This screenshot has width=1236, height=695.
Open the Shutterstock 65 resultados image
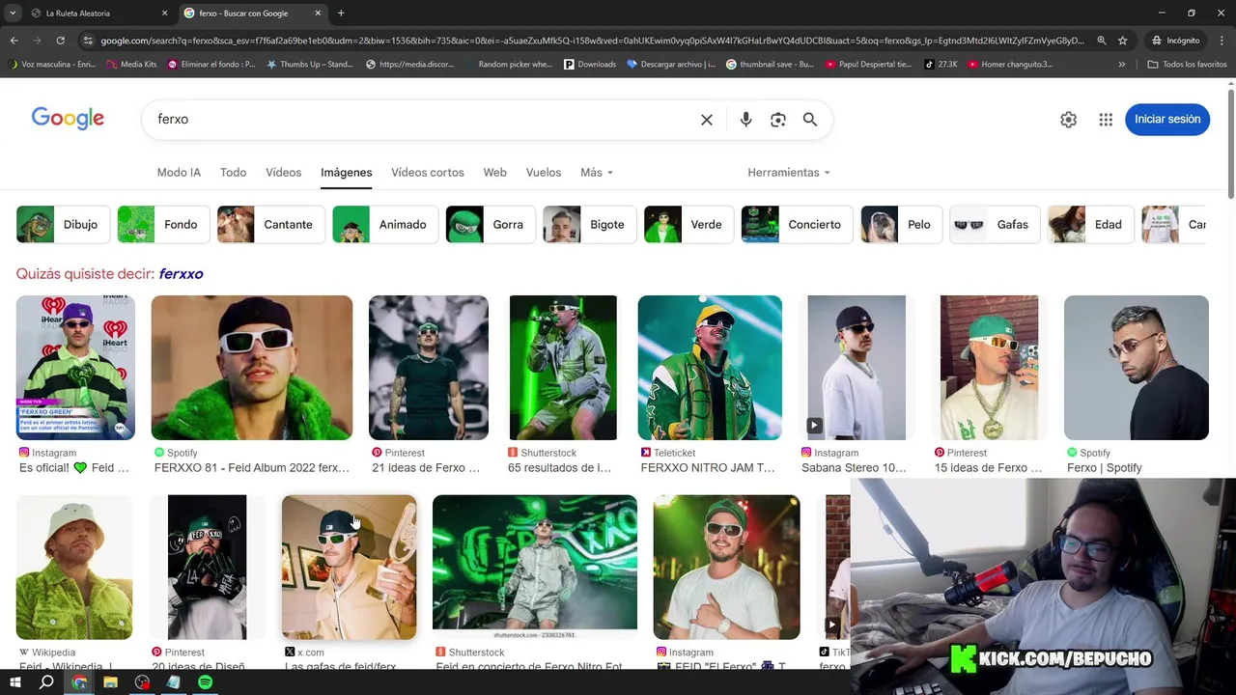tap(563, 368)
